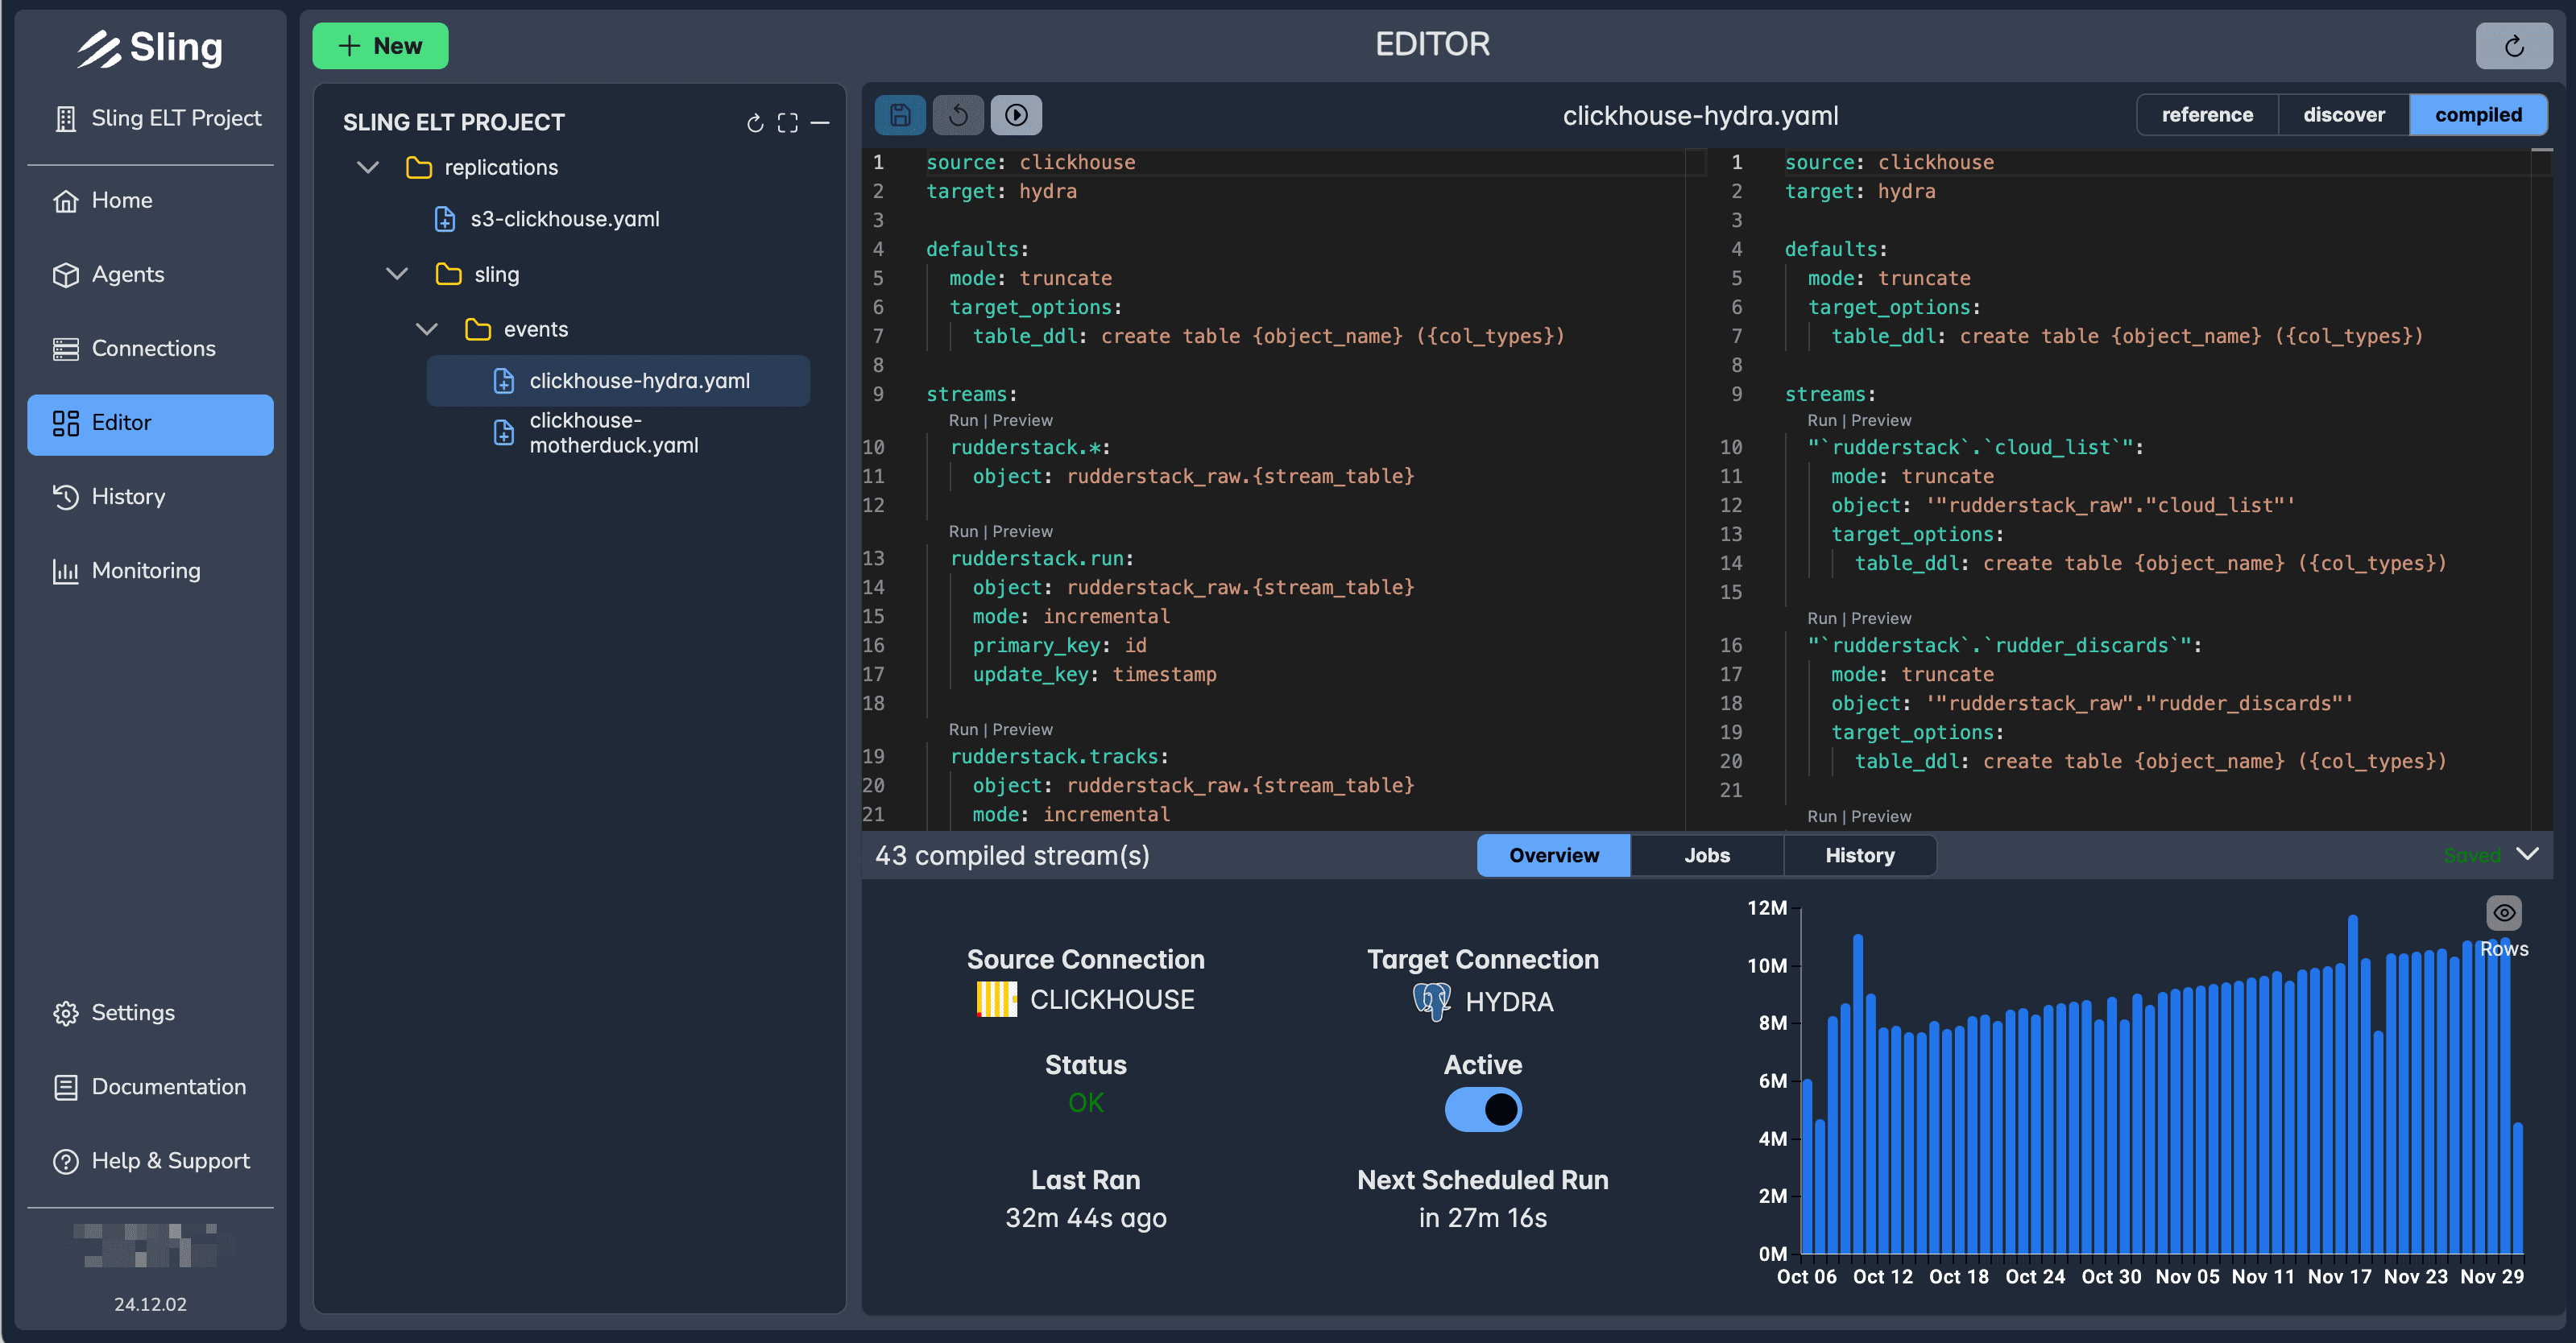Open the History section in the sidebar
2576x1343 pixels.
point(128,497)
